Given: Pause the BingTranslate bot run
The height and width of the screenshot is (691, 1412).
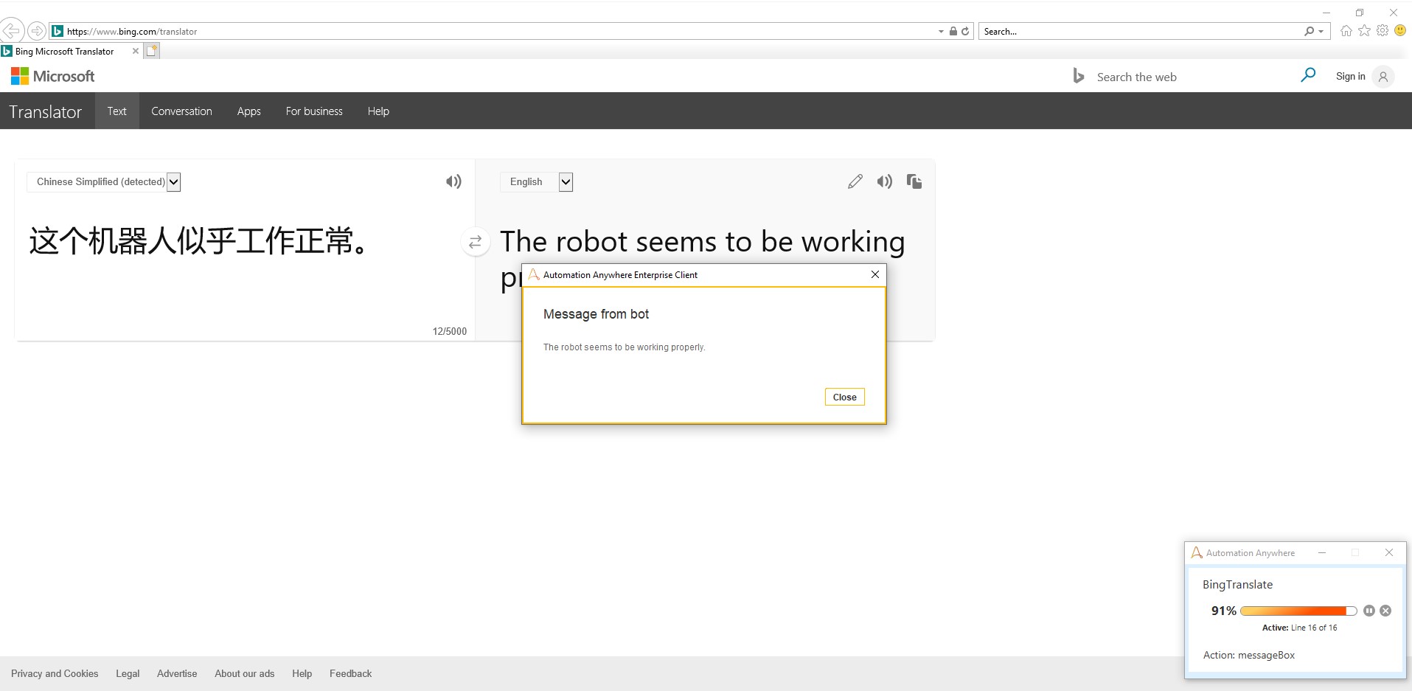Looking at the screenshot, I should point(1369,611).
